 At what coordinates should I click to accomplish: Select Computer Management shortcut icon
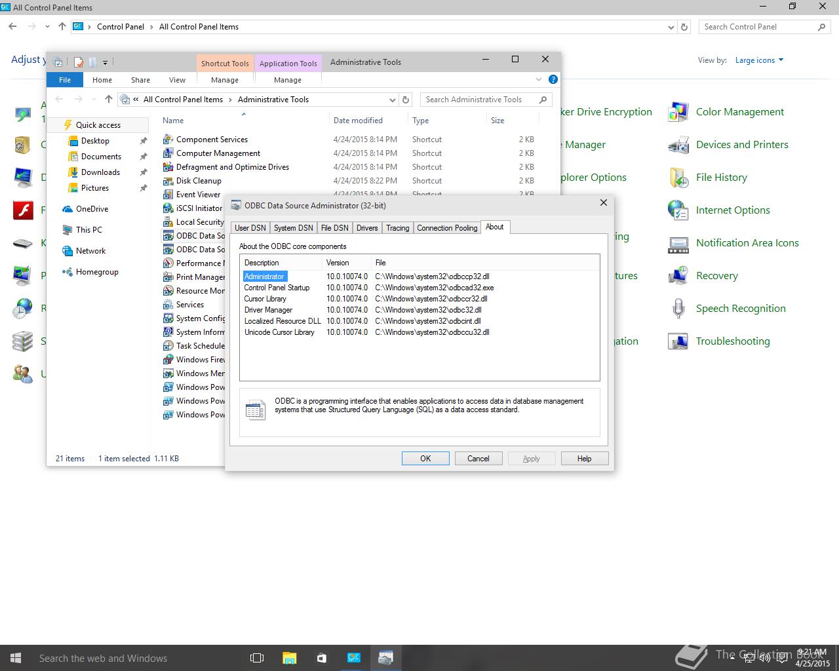(x=168, y=153)
